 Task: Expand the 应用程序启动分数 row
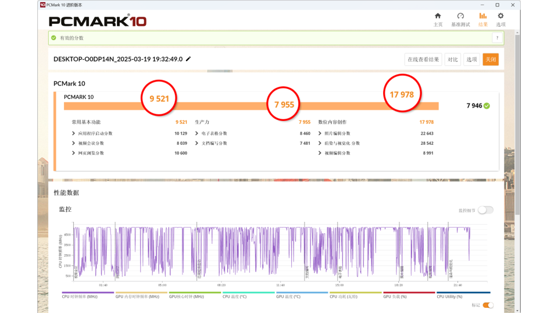pyautogui.click(x=73, y=133)
